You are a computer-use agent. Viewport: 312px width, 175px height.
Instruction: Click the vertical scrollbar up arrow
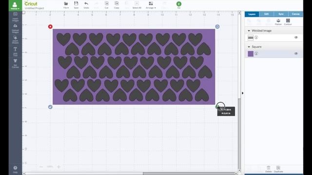pyautogui.click(x=239, y=13)
